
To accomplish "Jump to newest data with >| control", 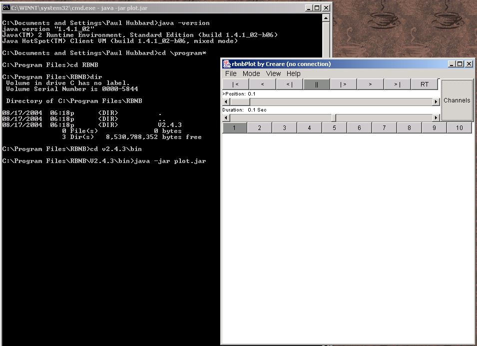I will click(x=397, y=84).
